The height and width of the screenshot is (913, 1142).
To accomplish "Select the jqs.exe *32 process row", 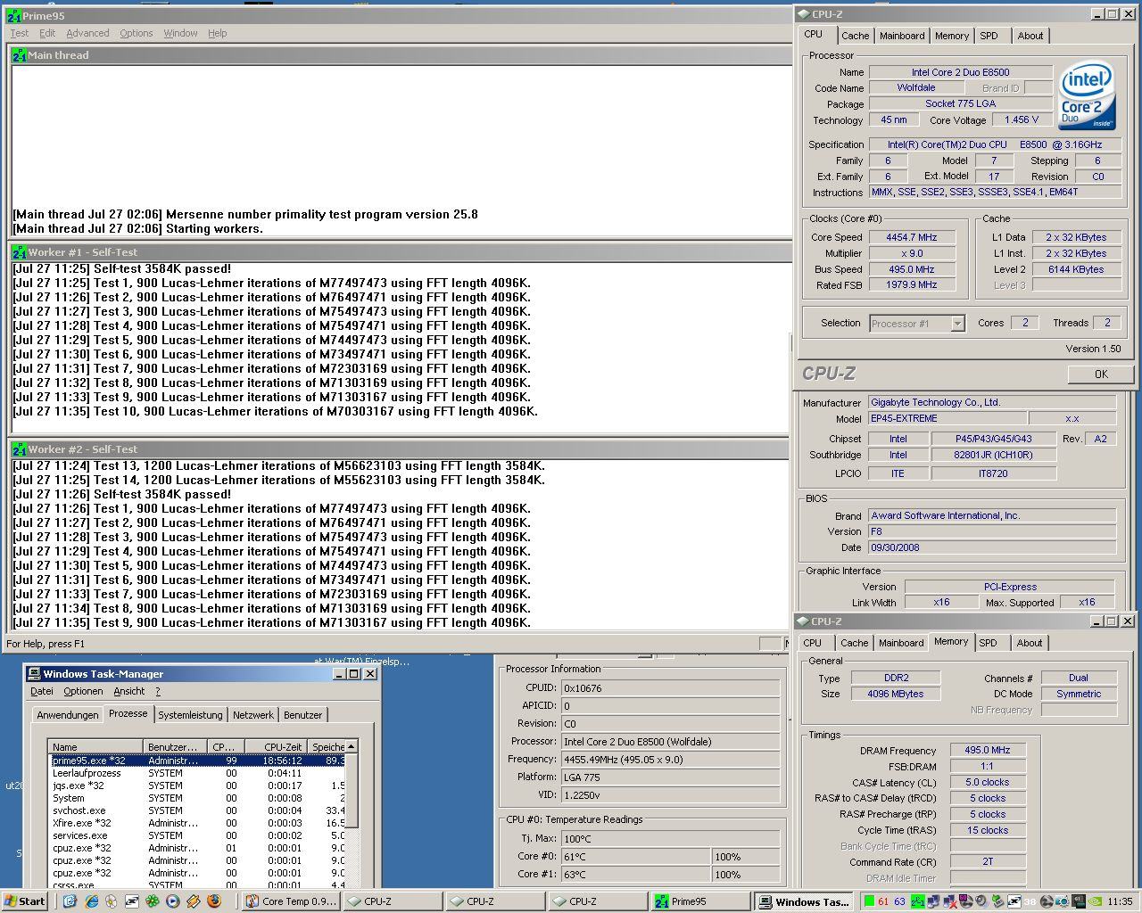I will [197, 786].
